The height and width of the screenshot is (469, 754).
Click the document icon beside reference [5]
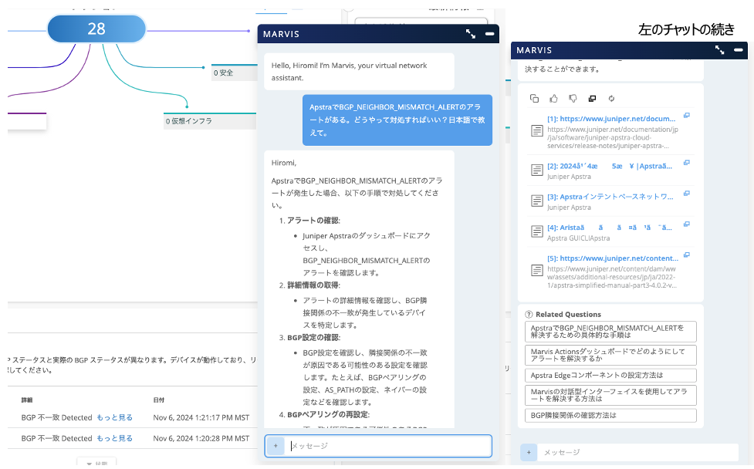536,270
